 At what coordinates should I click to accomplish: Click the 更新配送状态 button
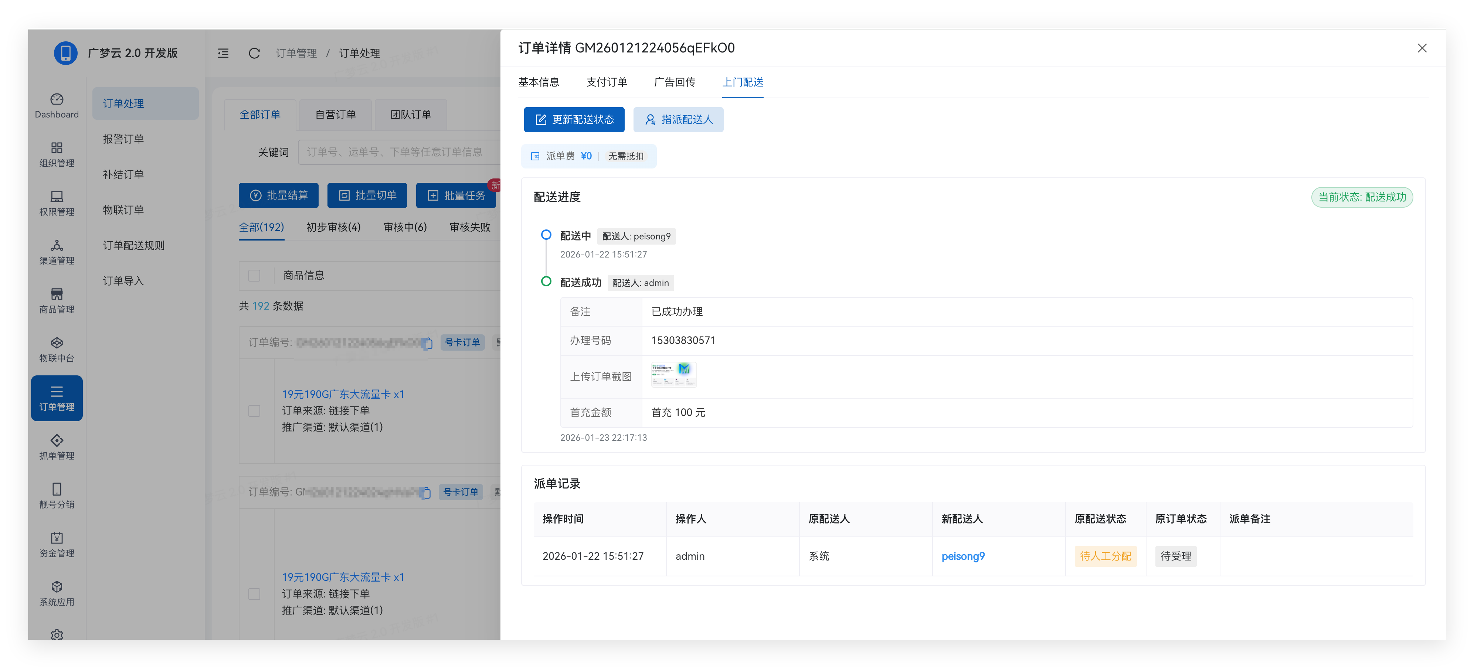574,120
